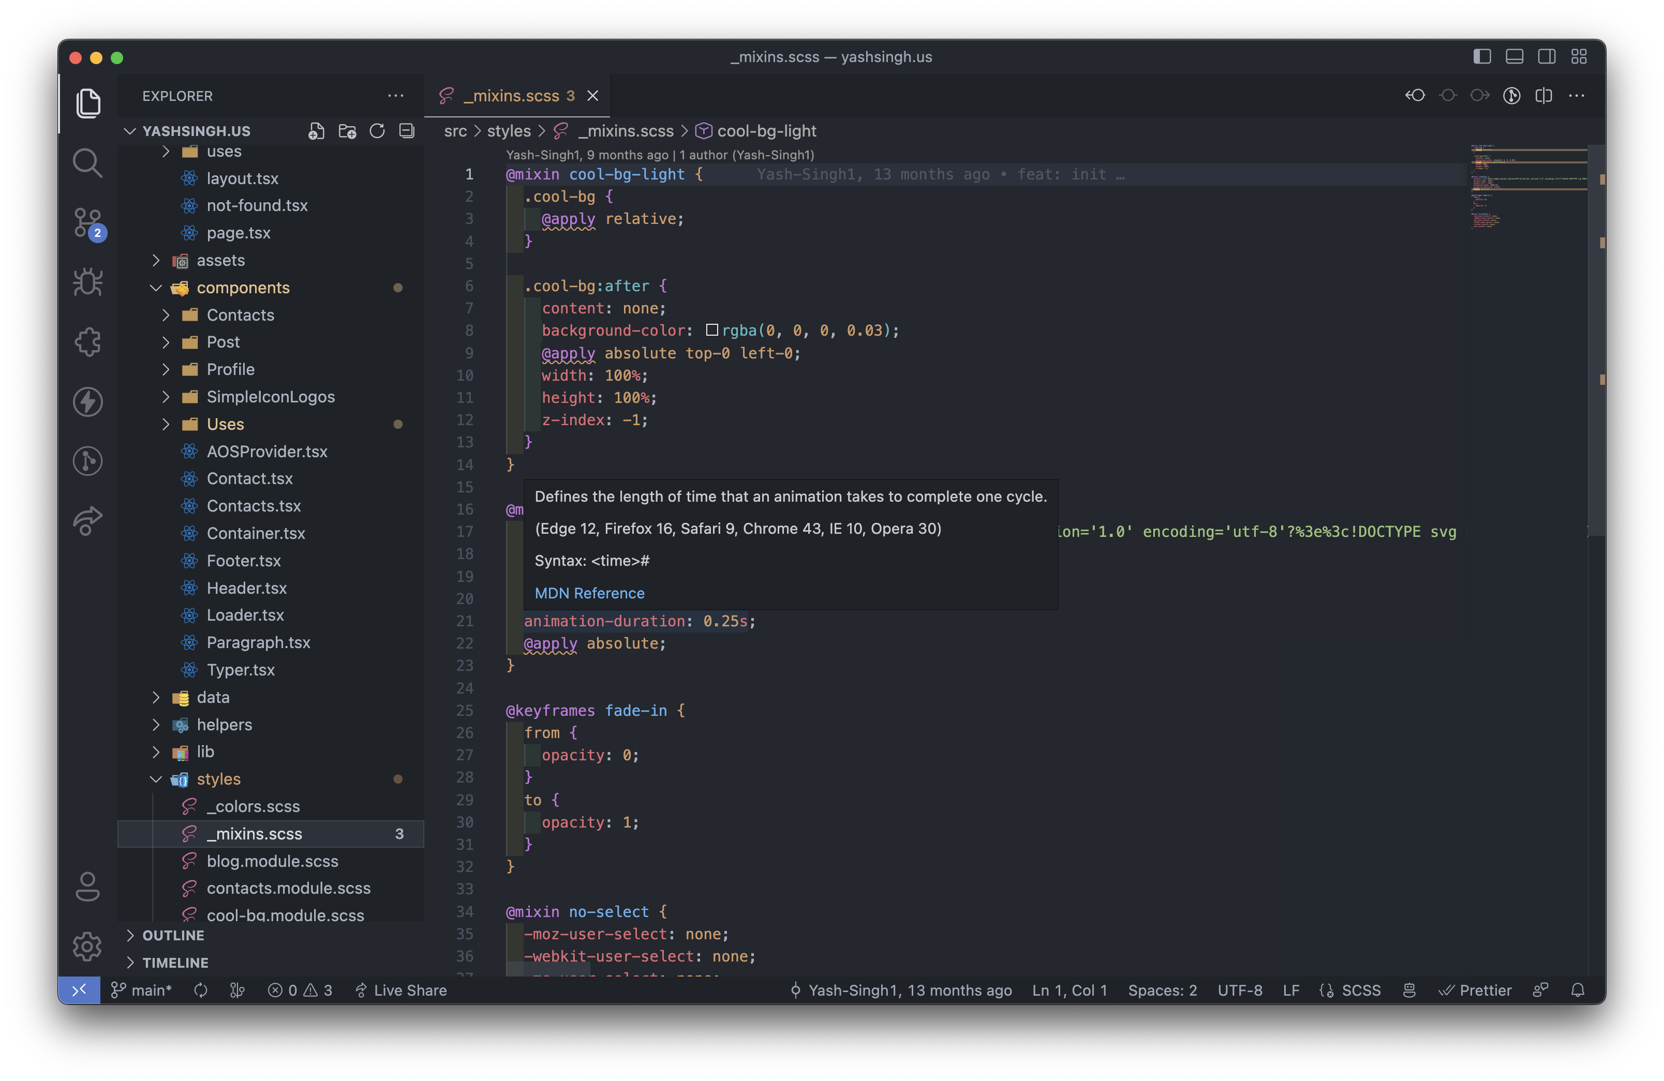Viewport: 1664px width, 1081px height.
Task: Split the editor to the right
Action: click(x=1544, y=95)
